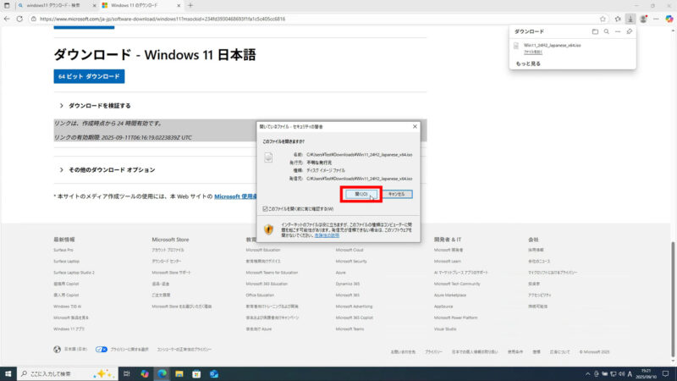Toggle the downloads toolbar button
Viewport: 677px width, 381px height.
630,19
